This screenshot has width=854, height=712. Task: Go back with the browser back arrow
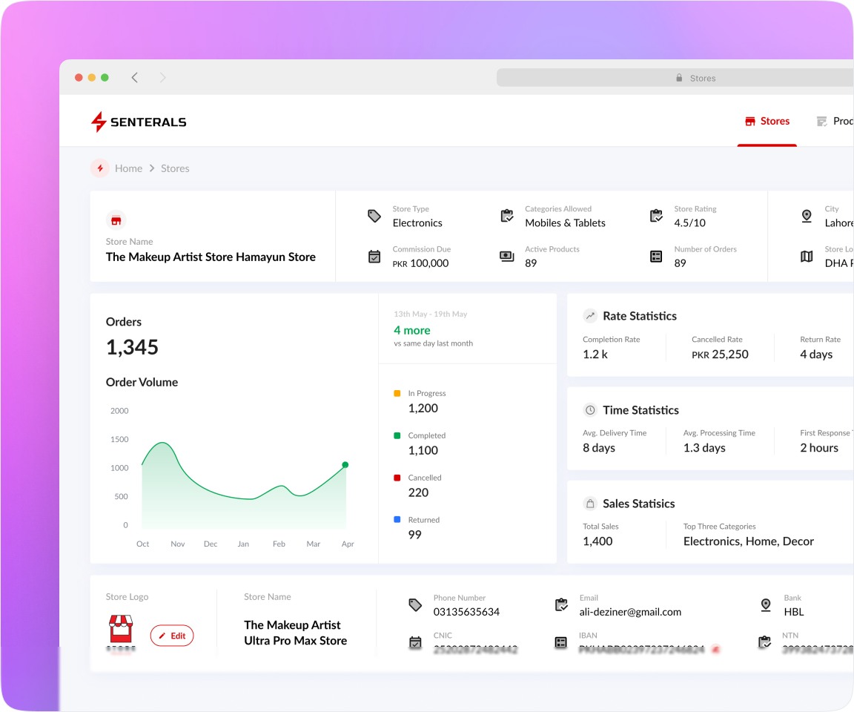134,77
